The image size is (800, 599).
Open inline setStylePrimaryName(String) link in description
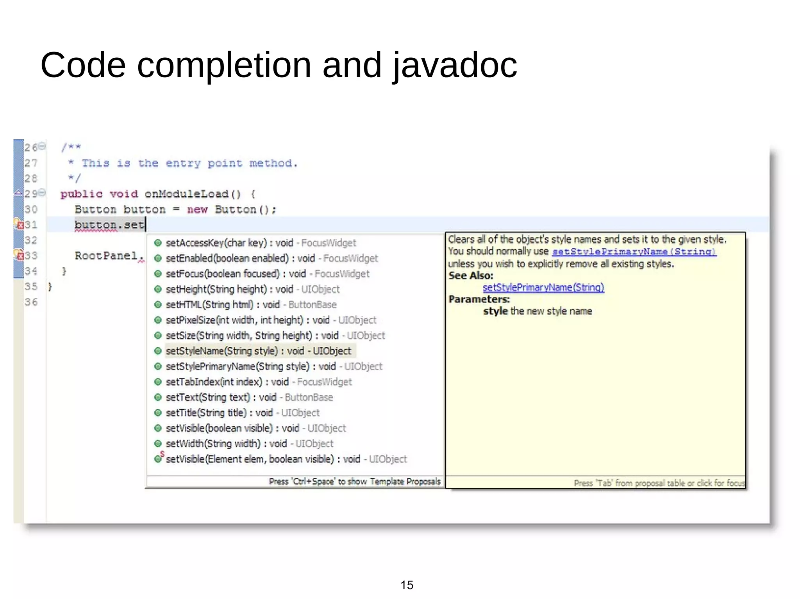pos(634,252)
